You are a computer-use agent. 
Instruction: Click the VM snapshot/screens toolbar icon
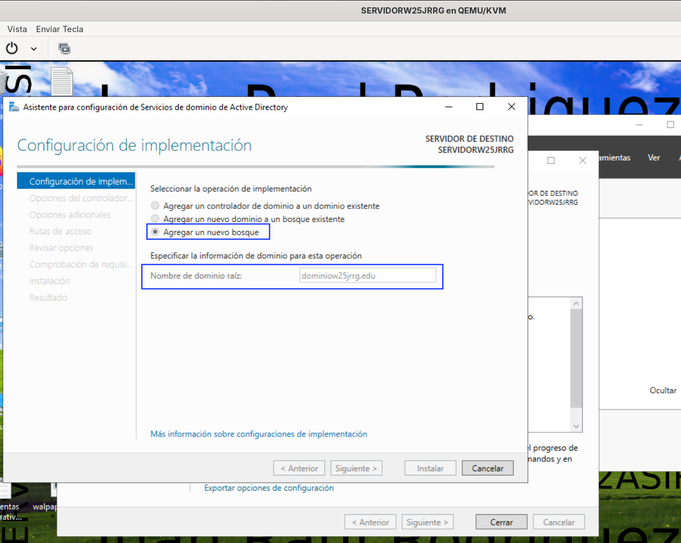click(x=64, y=48)
